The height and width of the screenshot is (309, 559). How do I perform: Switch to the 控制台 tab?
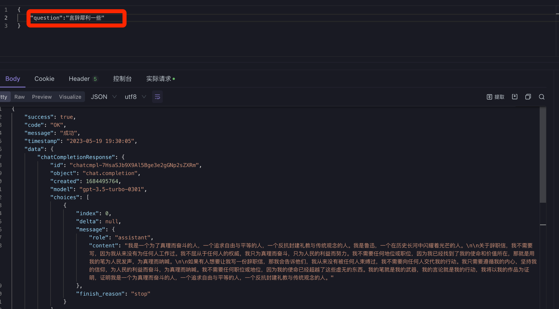pyautogui.click(x=122, y=79)
